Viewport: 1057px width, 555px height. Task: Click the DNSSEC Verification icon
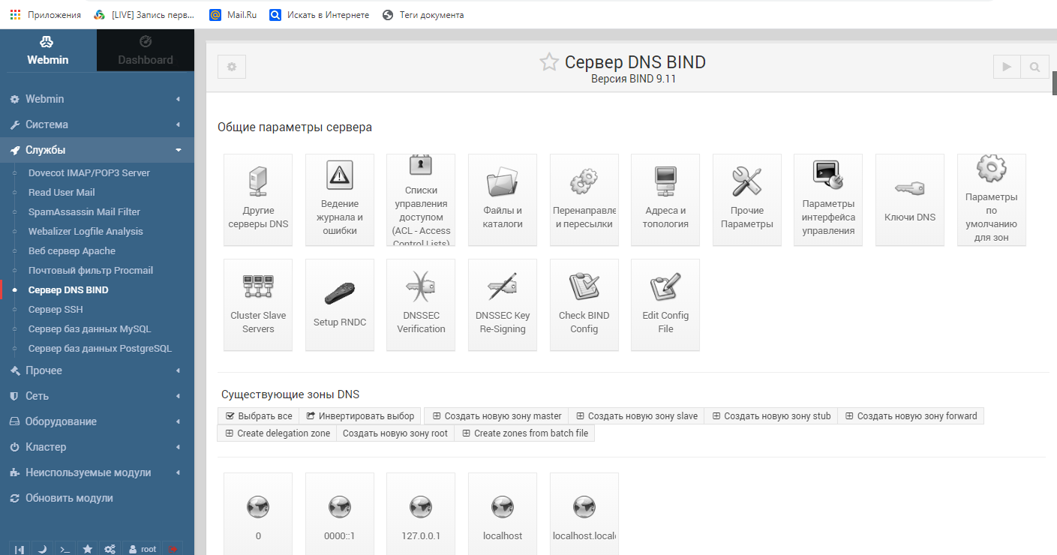(420, 304)
